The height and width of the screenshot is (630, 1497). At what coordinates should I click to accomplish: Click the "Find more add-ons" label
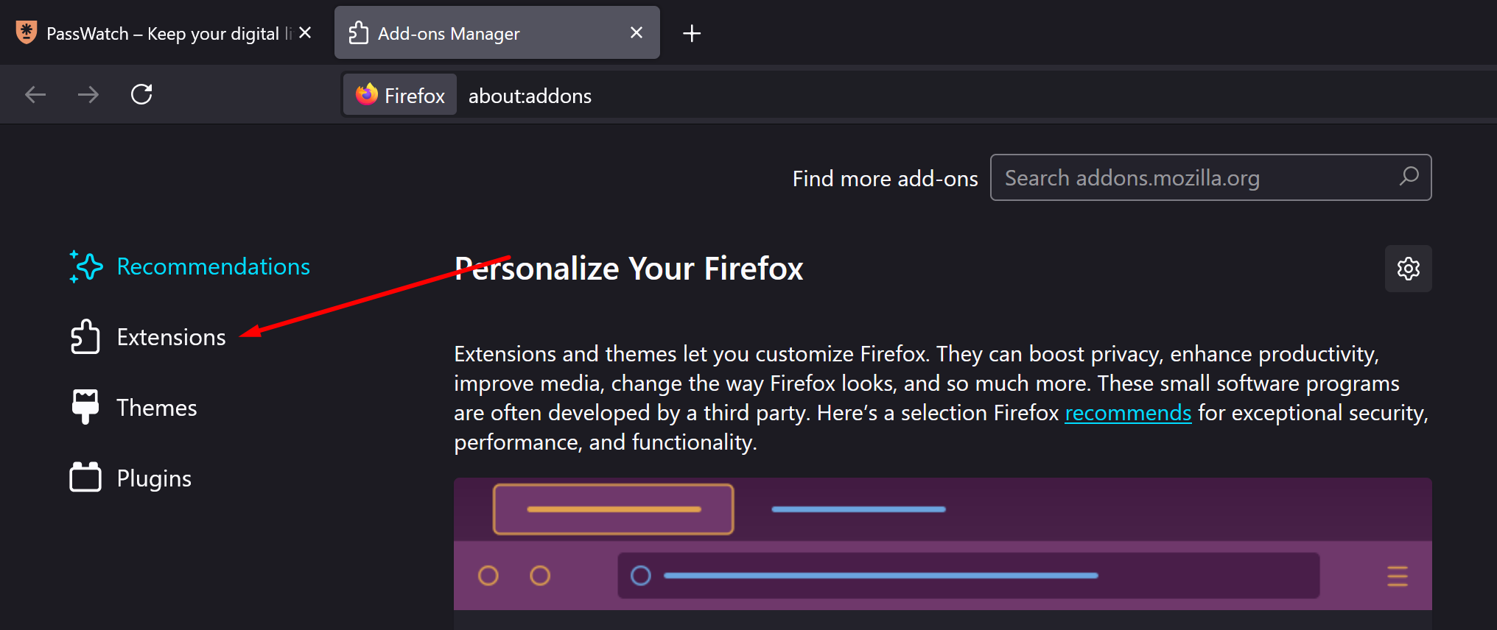(x=886, y=178)
